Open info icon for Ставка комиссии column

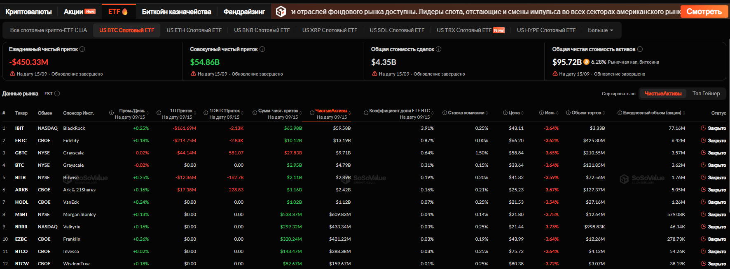click(x=445, y=113)
